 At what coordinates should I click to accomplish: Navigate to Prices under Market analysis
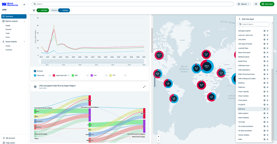click(x=8, y=37)
